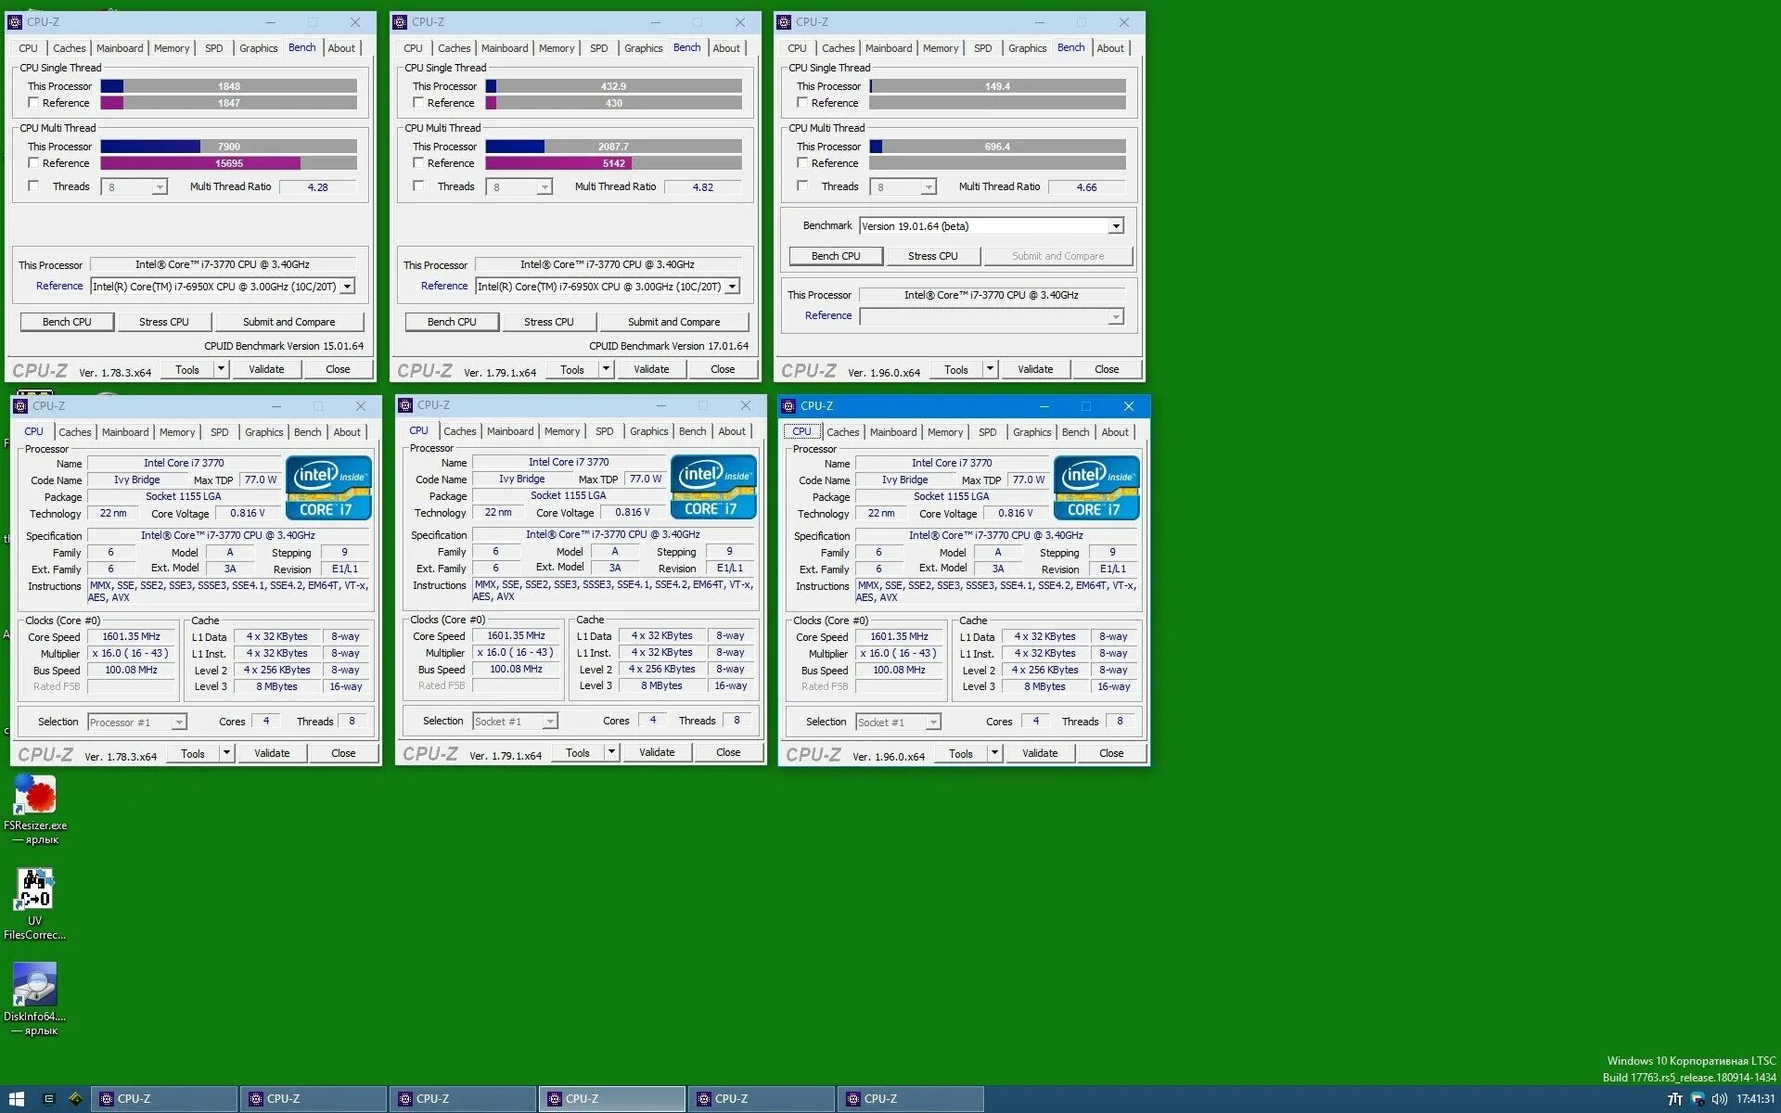Click Intel Core i7 logo in version 1.96.0 window
Screen dimensions: 1781x1113
pos(1096,487)
